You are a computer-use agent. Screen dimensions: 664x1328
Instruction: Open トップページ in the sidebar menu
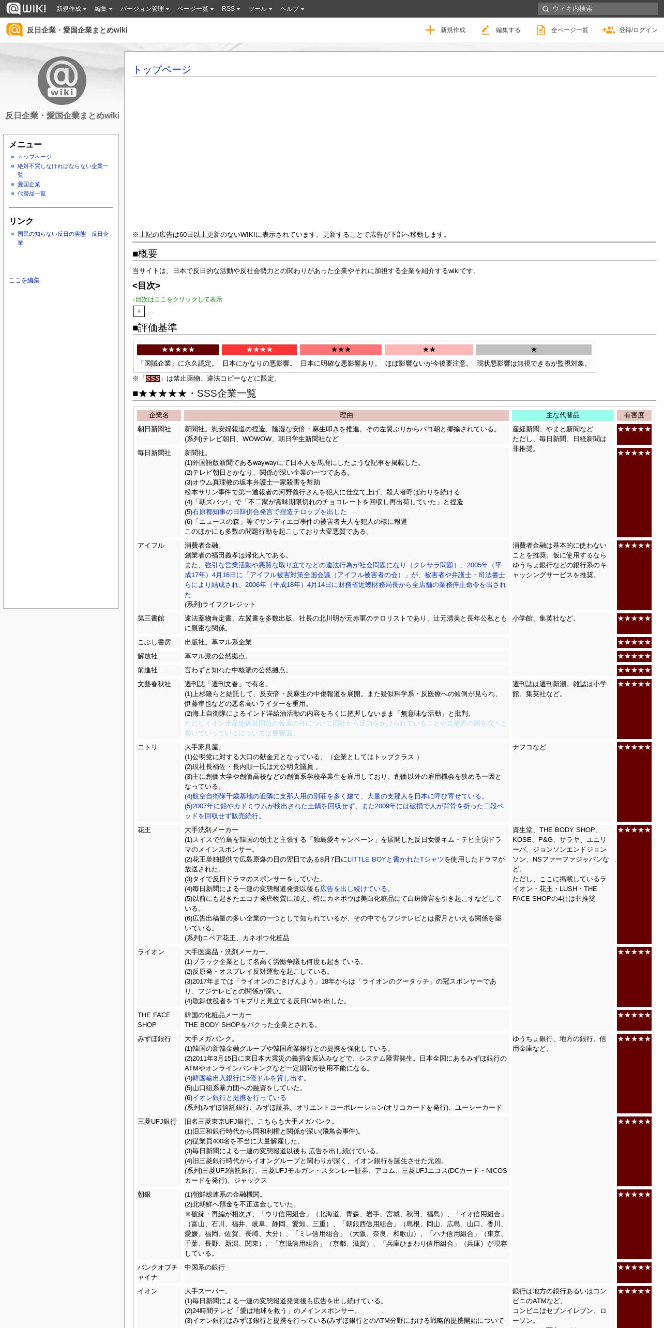coord(34,157)
